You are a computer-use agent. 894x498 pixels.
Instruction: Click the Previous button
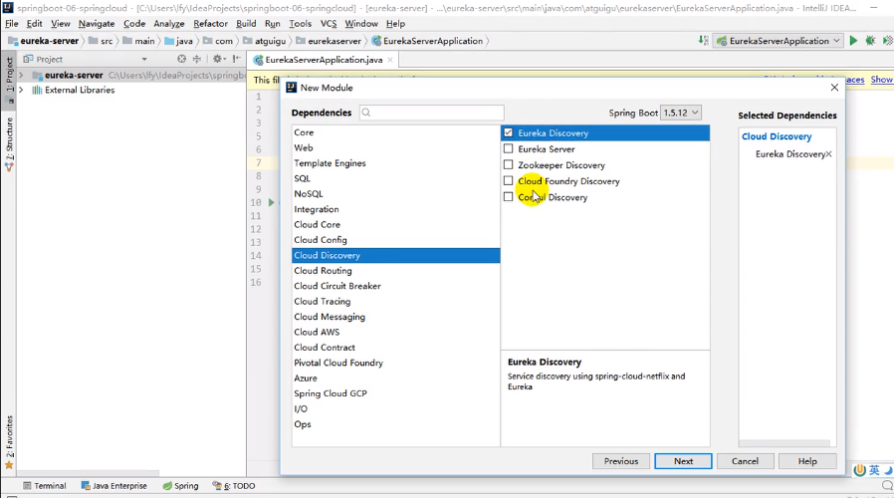[x=621, y=461]
